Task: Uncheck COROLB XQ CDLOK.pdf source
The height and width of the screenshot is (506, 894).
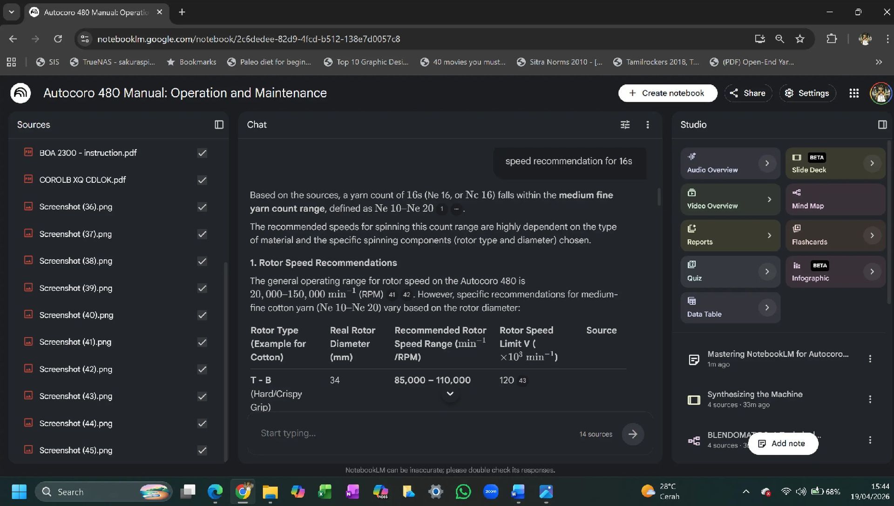Action: [202, 180]
